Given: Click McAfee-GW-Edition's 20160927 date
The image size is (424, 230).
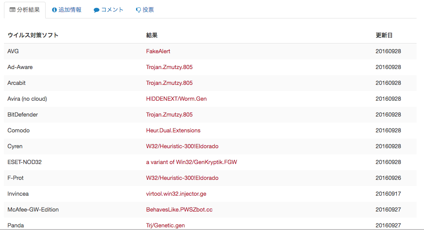Looking at the screenshot, I should click(x=388, y=209).
